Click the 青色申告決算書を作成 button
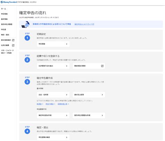The width and height of the screenshot is (165, 141). click(89, 115)
